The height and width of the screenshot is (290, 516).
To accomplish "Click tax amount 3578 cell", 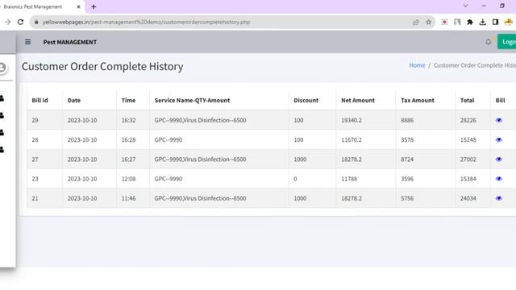I will (x=426, y=139).
